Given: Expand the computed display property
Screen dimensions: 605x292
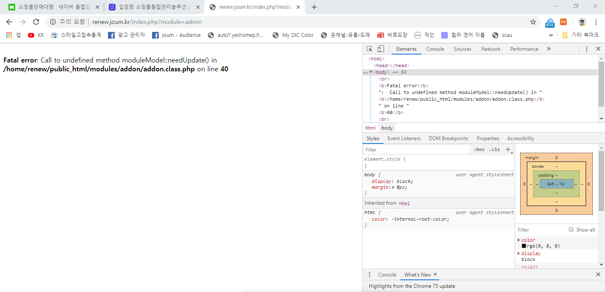Looking at the screenshot, I should [x=519, y=253].
